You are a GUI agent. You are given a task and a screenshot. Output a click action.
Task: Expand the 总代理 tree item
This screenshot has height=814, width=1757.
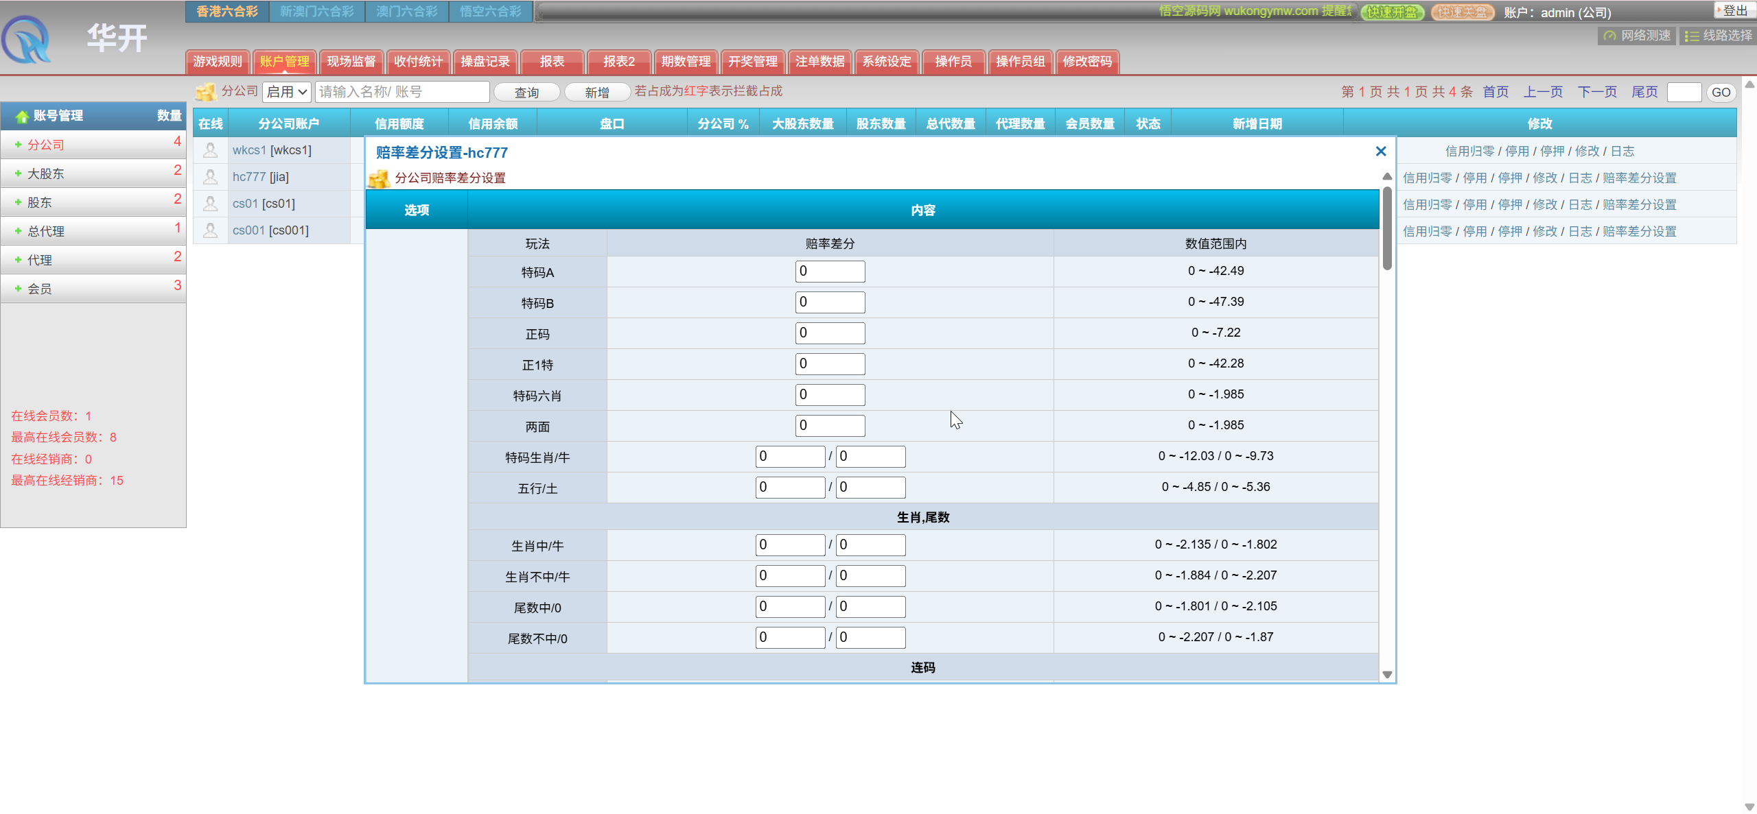pyautogui.click(x=18, y=231)
